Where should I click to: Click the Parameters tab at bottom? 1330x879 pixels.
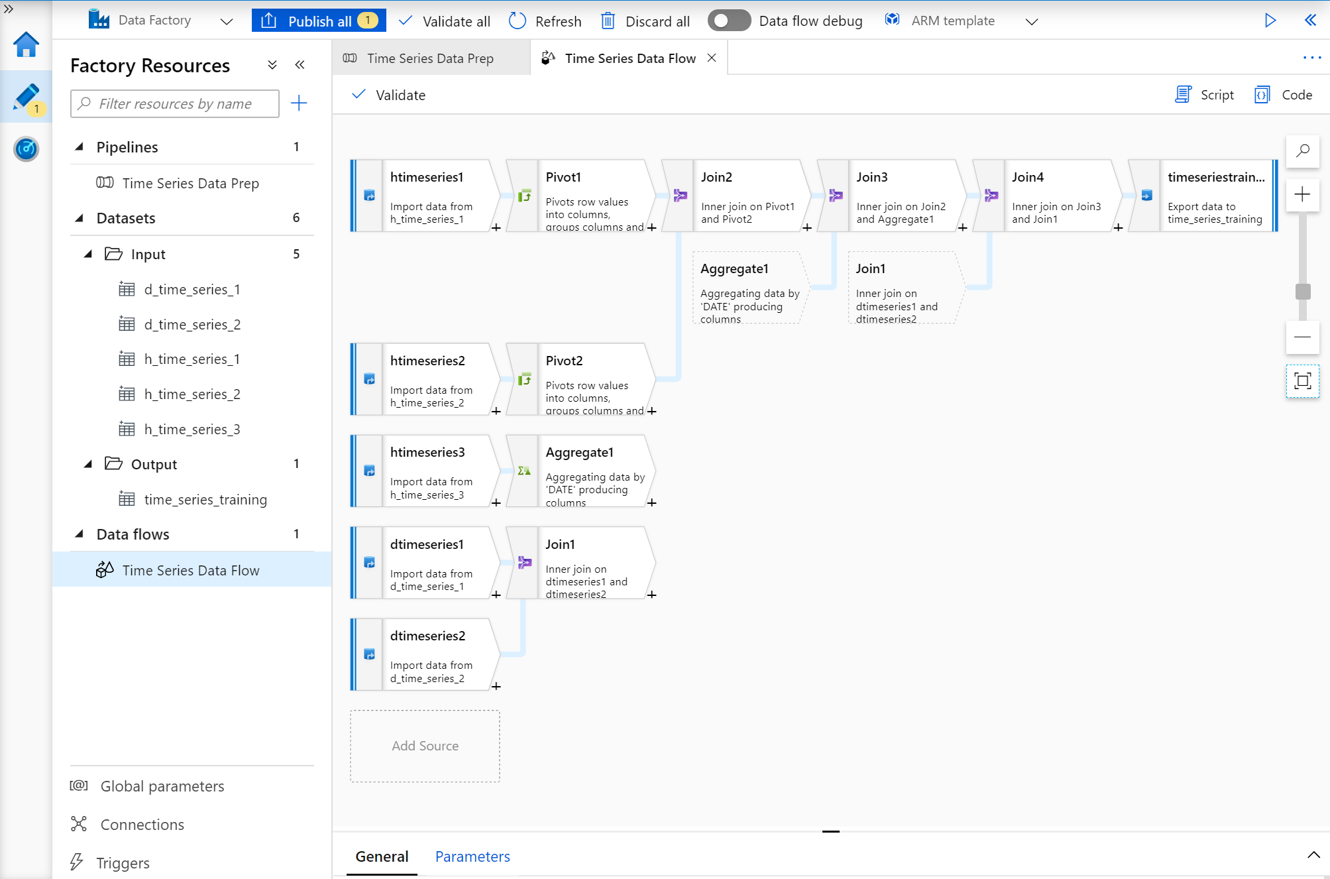coord(472,854)
